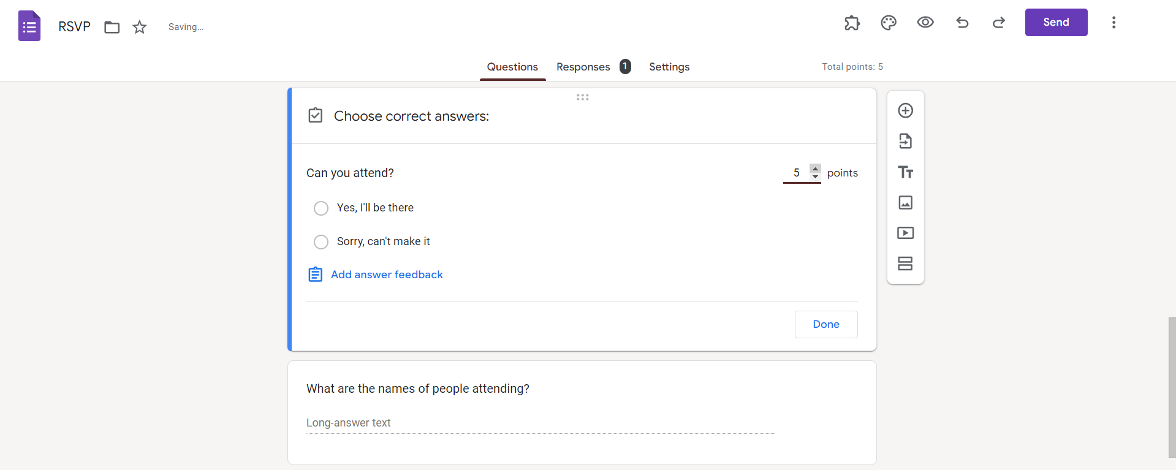
Task: Insert an image using sidebar icon
Action: point(905,202)
